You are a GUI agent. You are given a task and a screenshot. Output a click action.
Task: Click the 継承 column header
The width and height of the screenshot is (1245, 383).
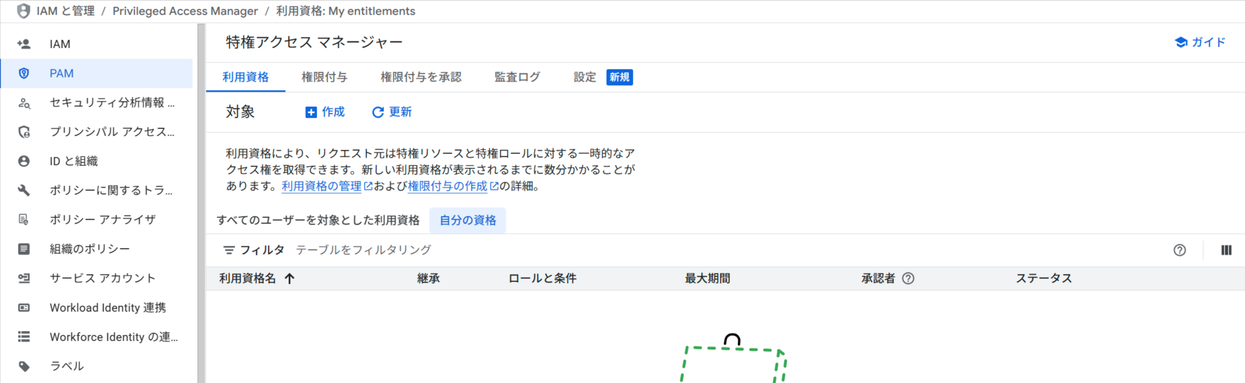428,278
